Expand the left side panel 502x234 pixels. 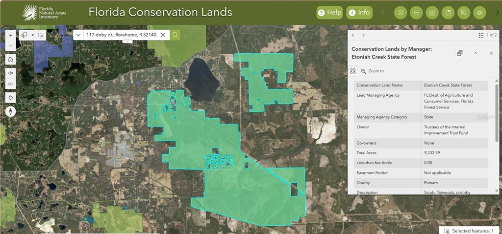click(x=2, y=134)
